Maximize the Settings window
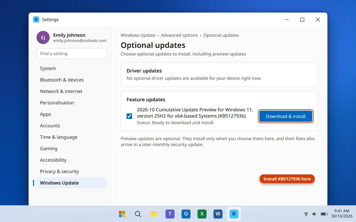The height and width of the screenshot is (222, 356). (302, 20)
